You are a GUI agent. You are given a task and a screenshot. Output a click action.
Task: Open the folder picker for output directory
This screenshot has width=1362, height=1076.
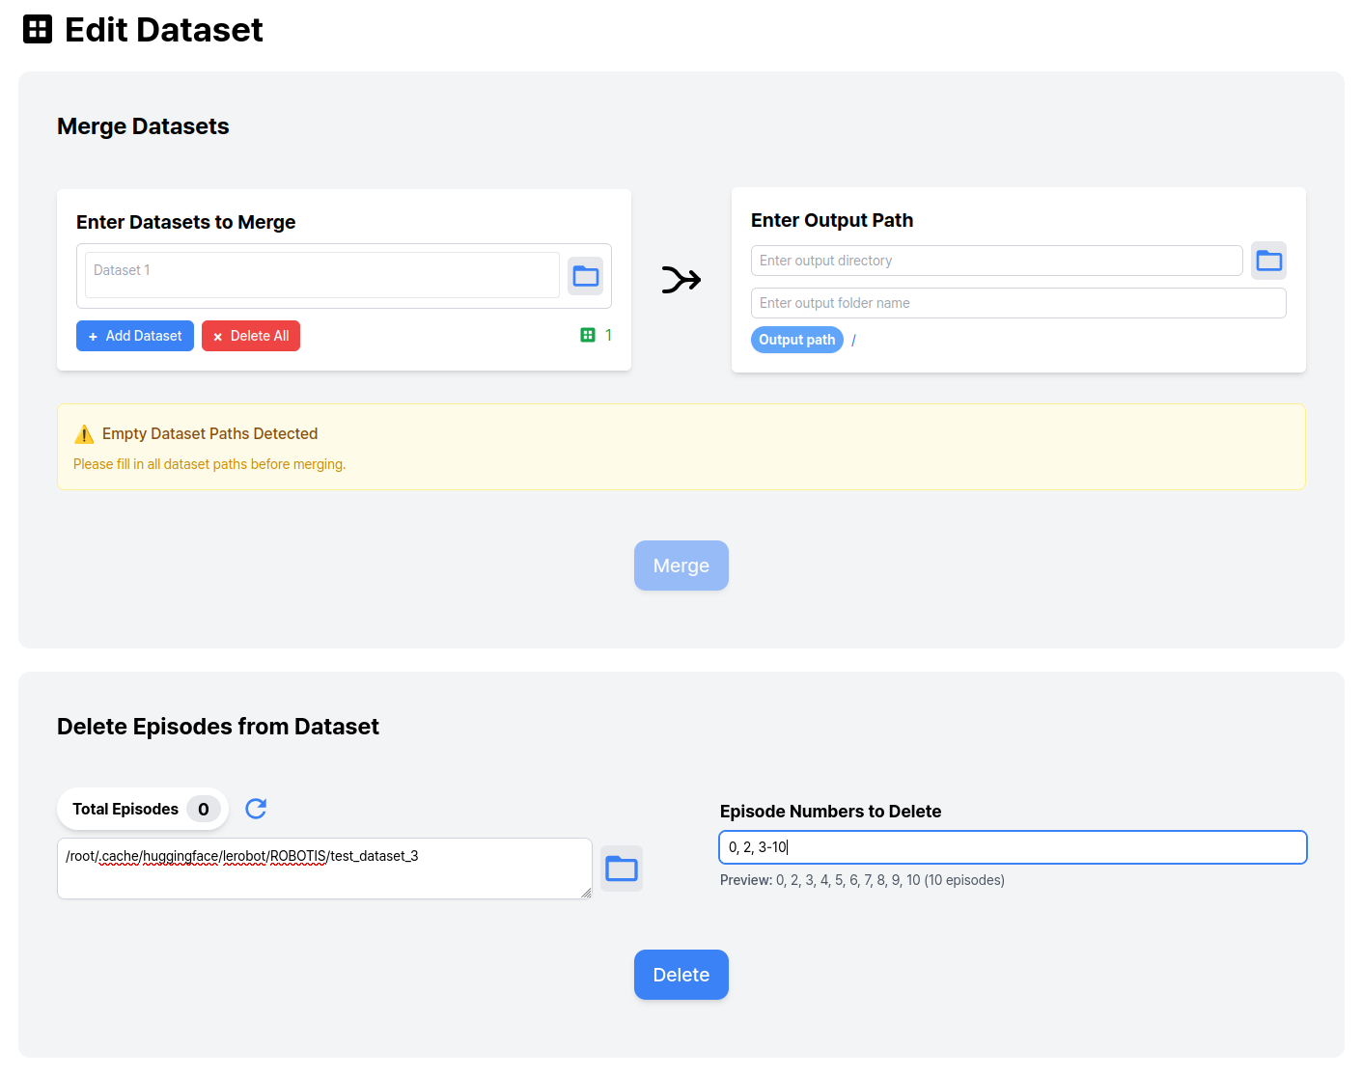click(1268, 260)
